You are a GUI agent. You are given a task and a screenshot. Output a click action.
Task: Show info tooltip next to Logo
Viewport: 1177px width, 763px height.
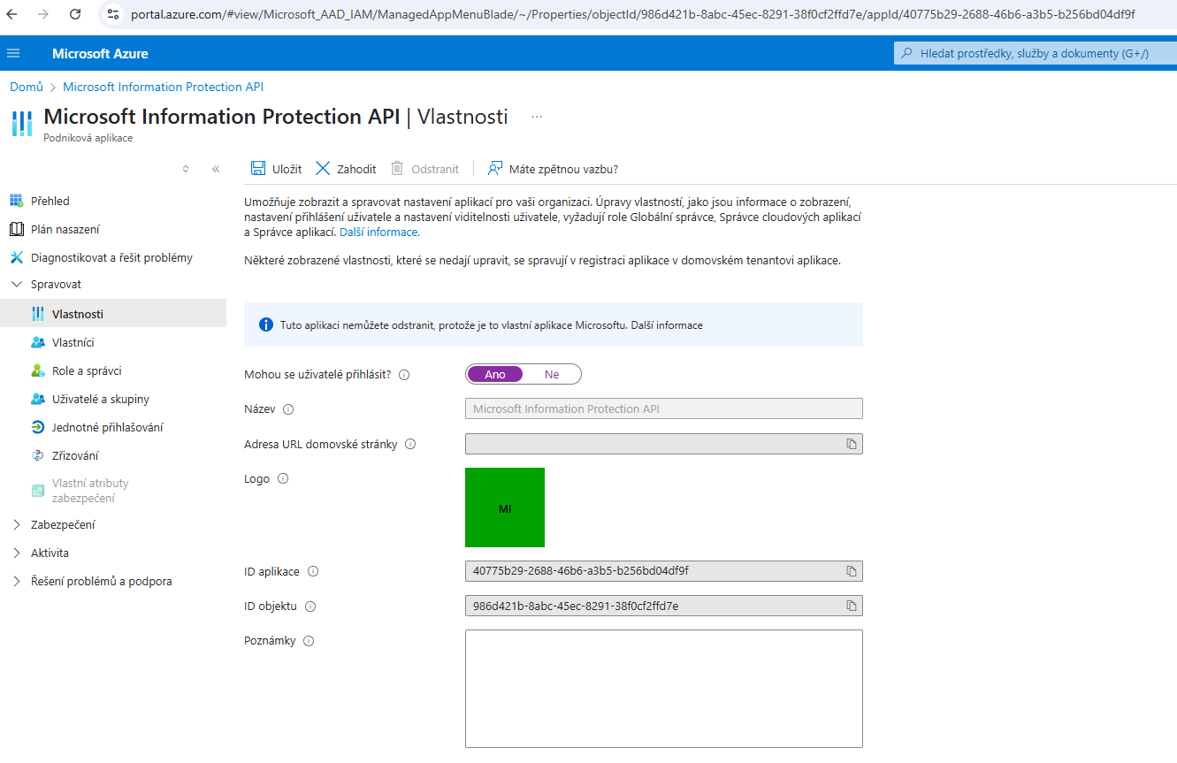coord(283,478)
